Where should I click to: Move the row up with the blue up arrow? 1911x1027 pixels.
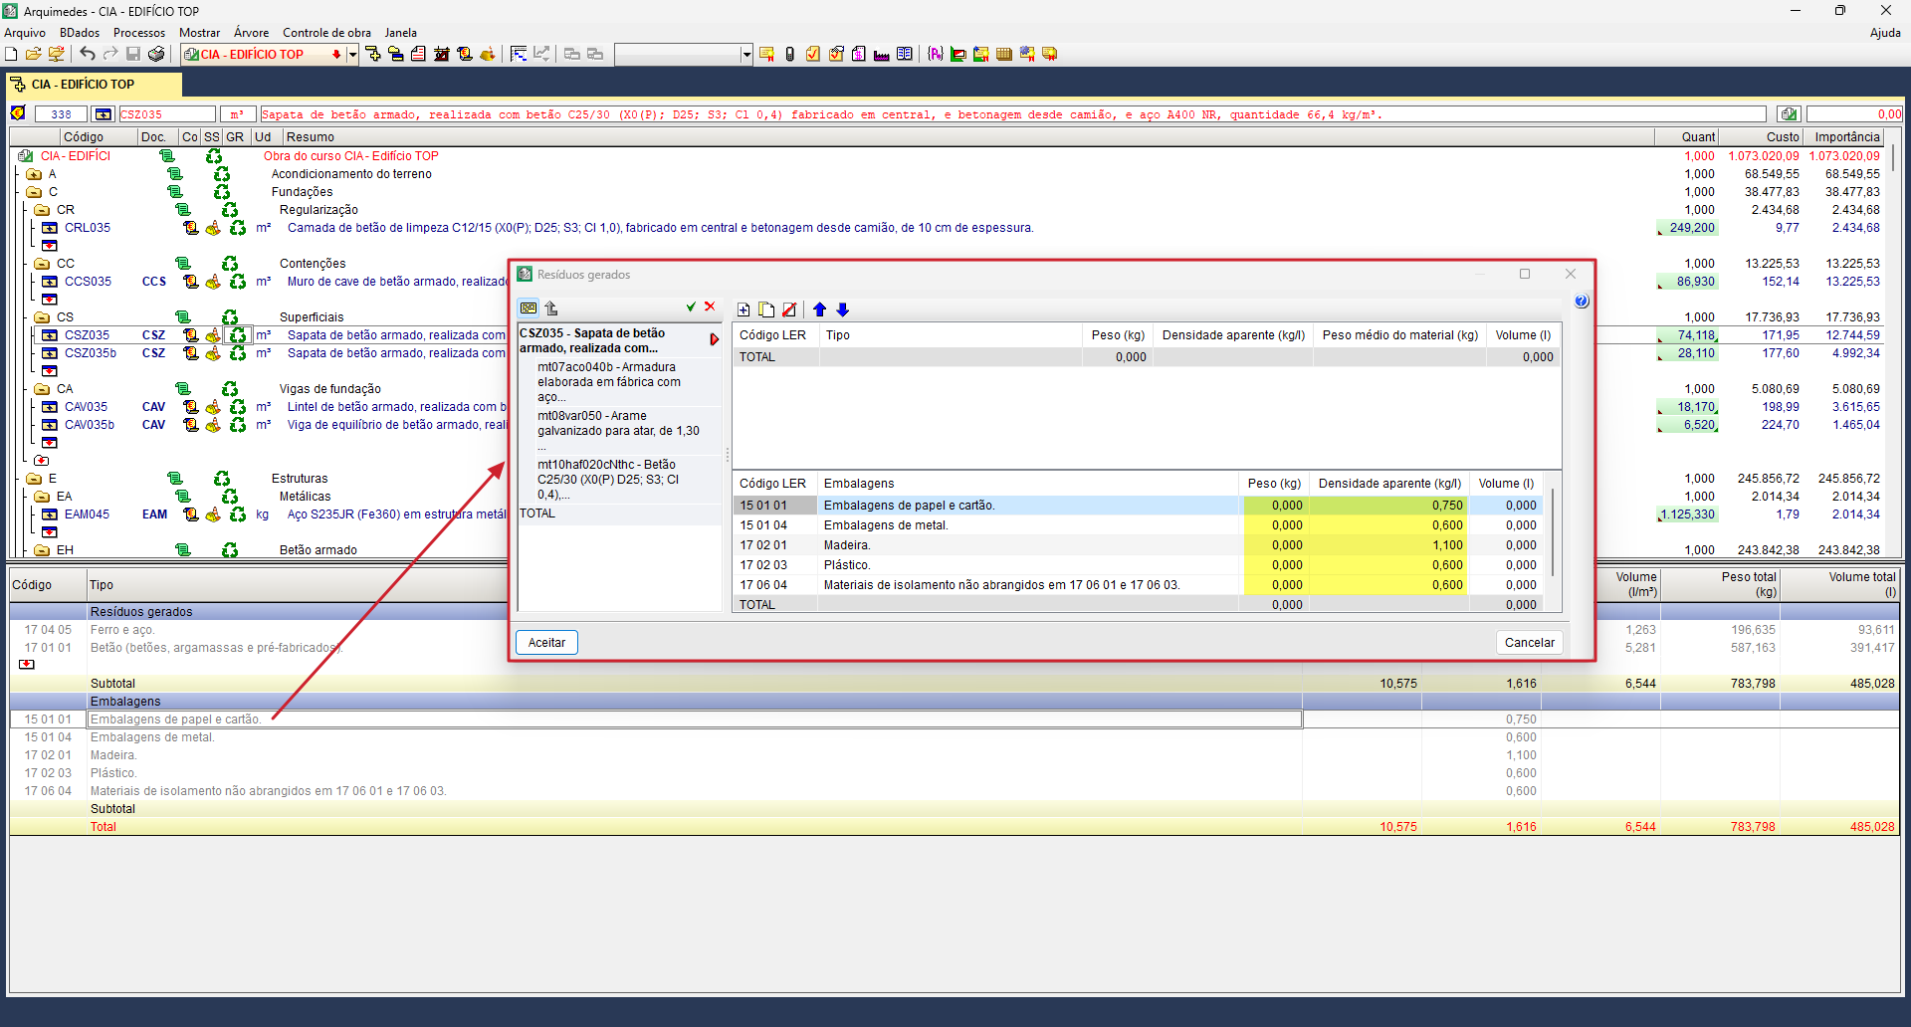click(819, 309)
